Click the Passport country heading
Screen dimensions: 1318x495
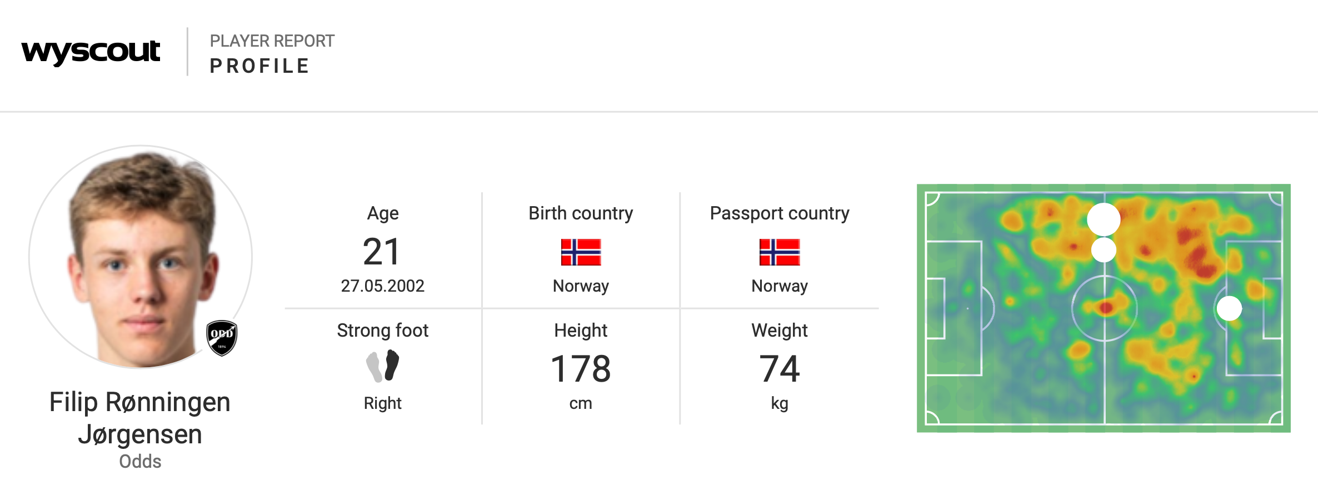point(780,213)
